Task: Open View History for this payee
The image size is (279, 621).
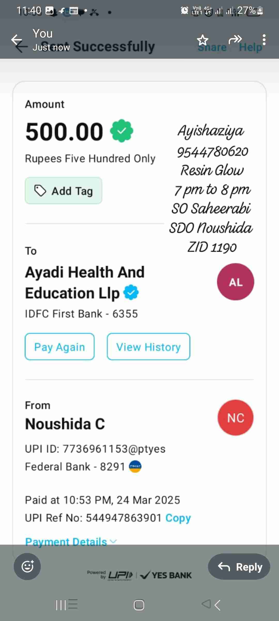Action: click(x=149, y=347)
